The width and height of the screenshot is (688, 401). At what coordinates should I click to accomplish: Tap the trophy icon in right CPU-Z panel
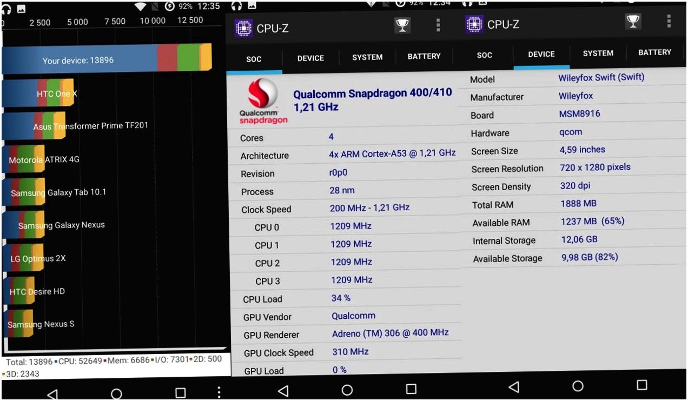coord(633,22)
